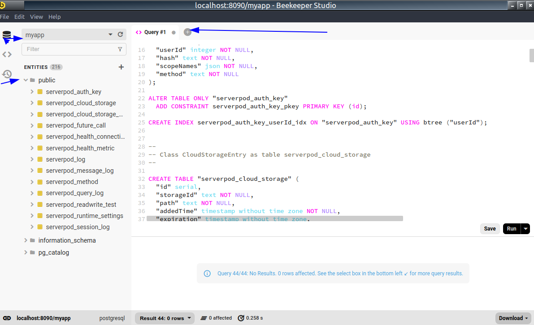This screenshot has height=325, width=534.
Task: Expand the serverpod_log table
Action: click(x=31, y=159)
